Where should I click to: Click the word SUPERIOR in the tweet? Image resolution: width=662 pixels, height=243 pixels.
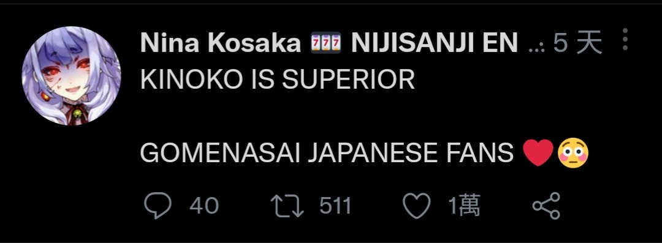[x=348, y=80]
